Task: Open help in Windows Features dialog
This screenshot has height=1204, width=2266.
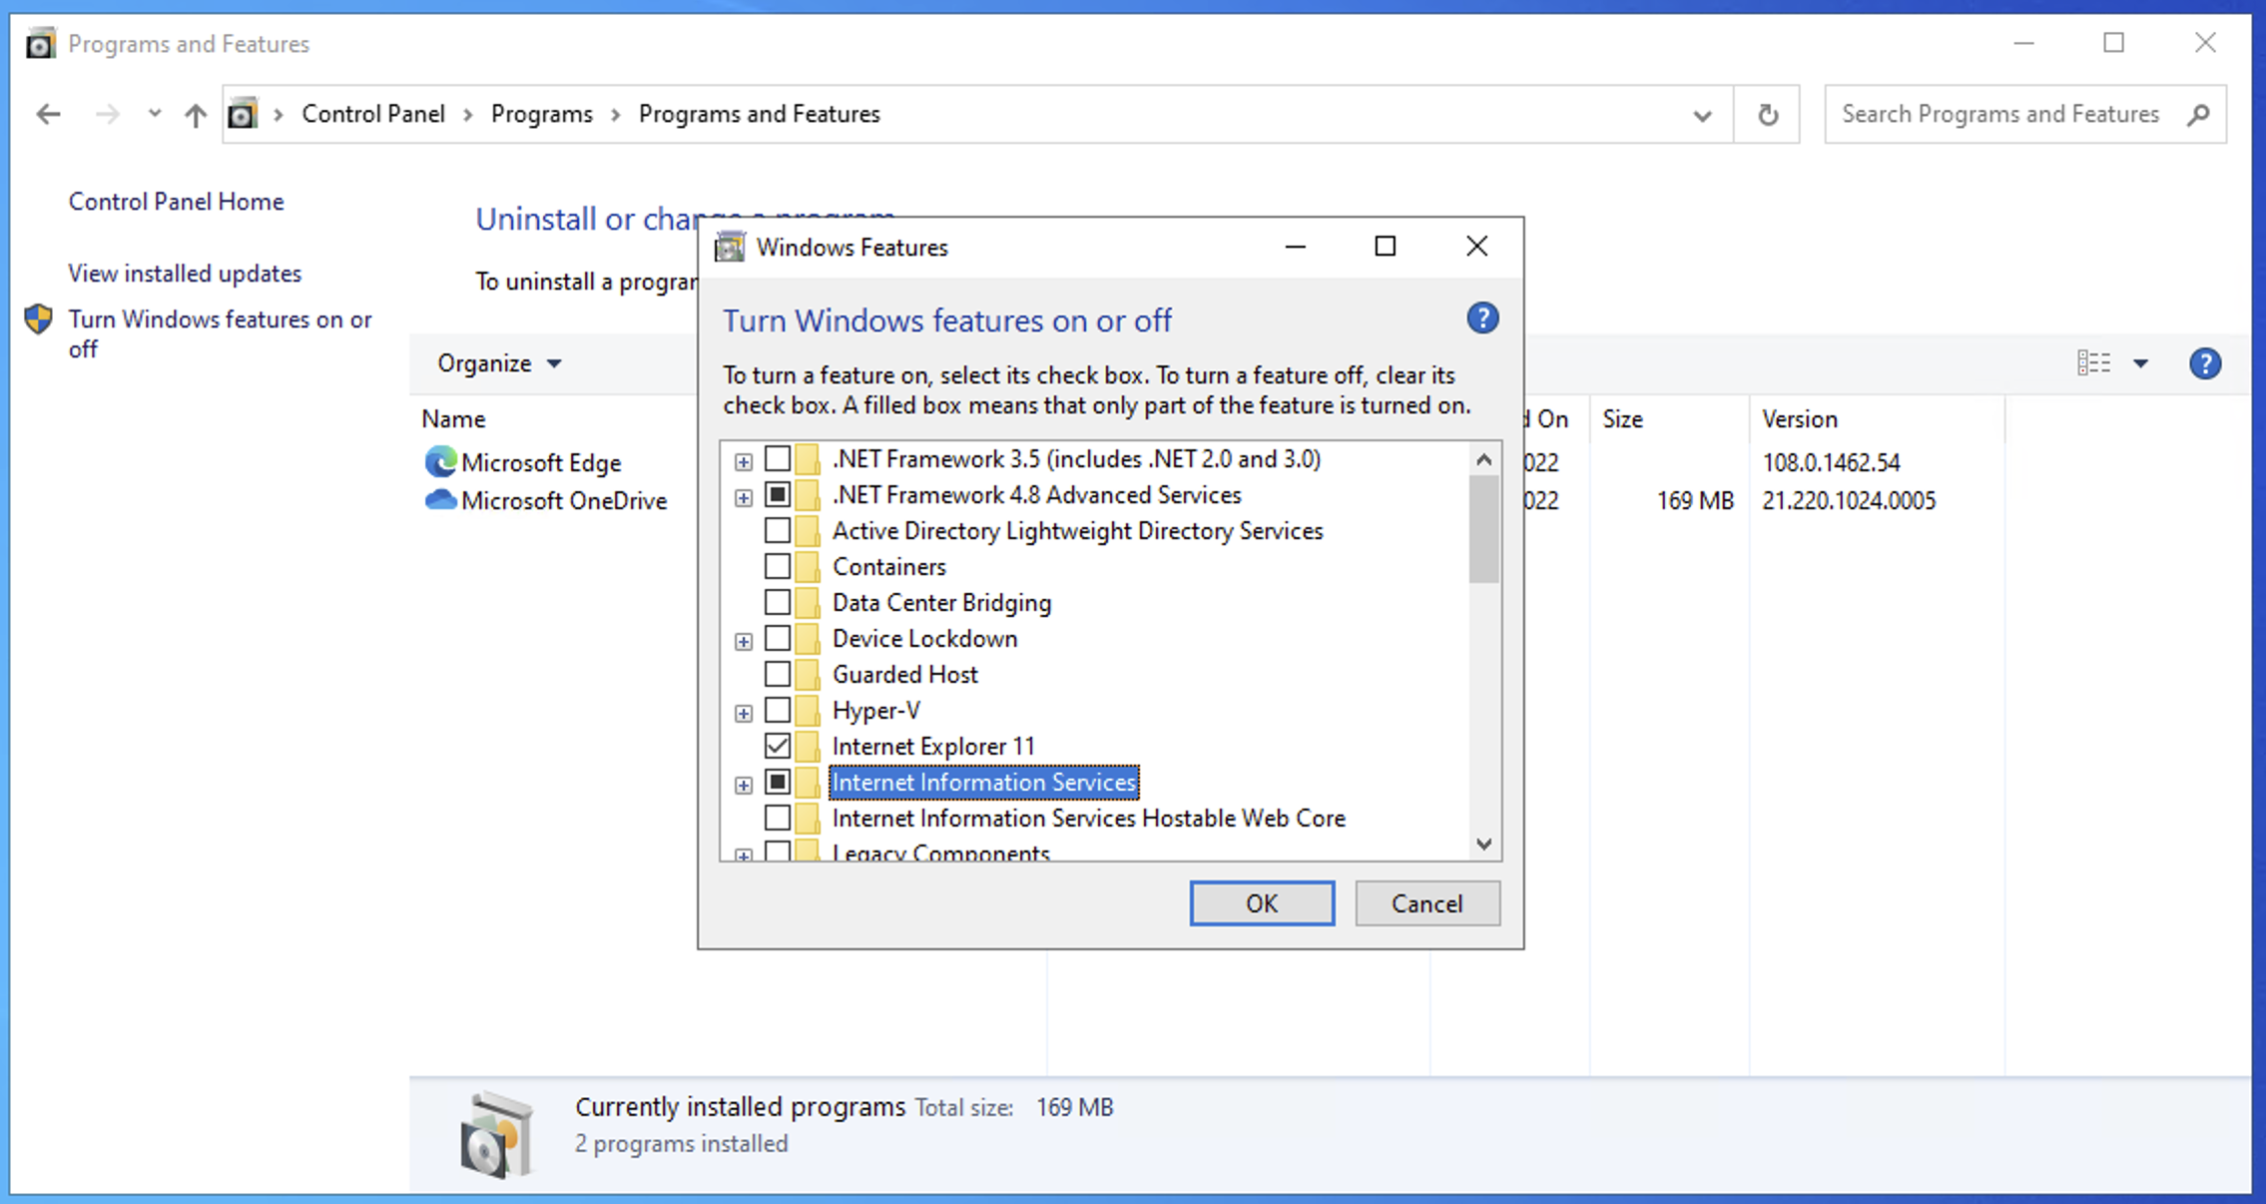Action: click(x=1481, y=318)
